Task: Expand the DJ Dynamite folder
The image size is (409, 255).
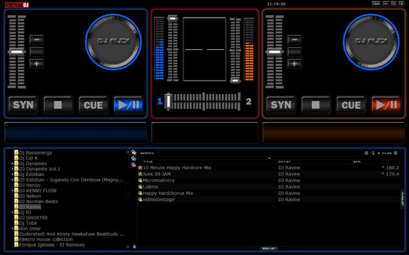Action: 12,163
